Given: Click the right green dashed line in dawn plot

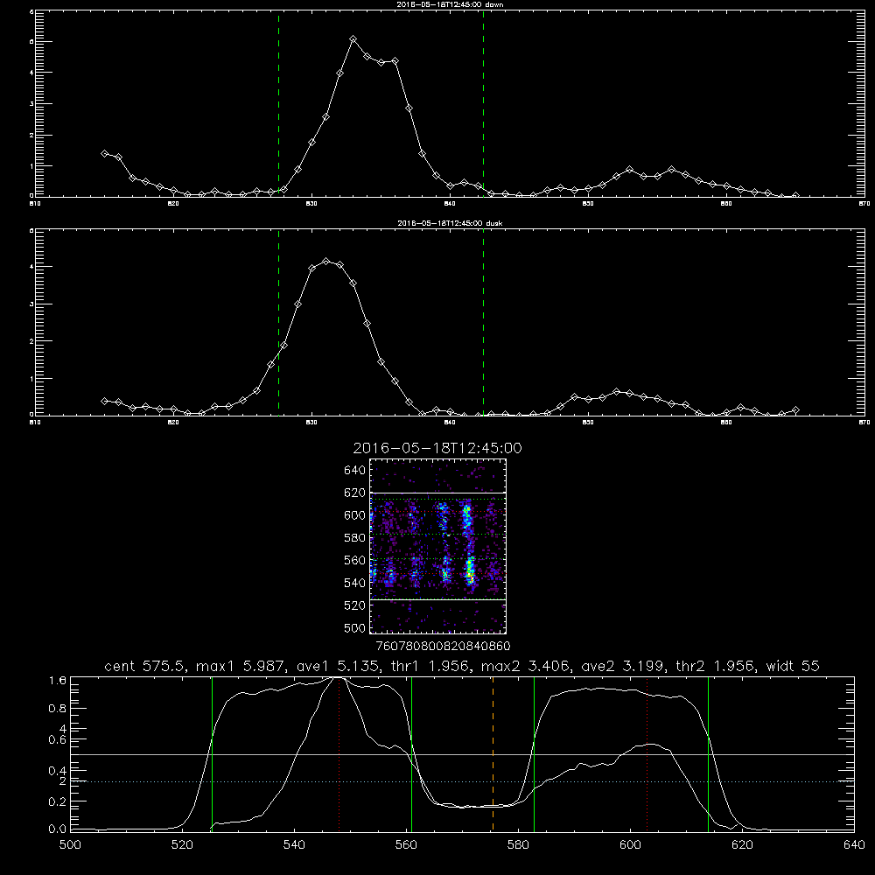Looking at the screenshot, I should click(483, 103).
